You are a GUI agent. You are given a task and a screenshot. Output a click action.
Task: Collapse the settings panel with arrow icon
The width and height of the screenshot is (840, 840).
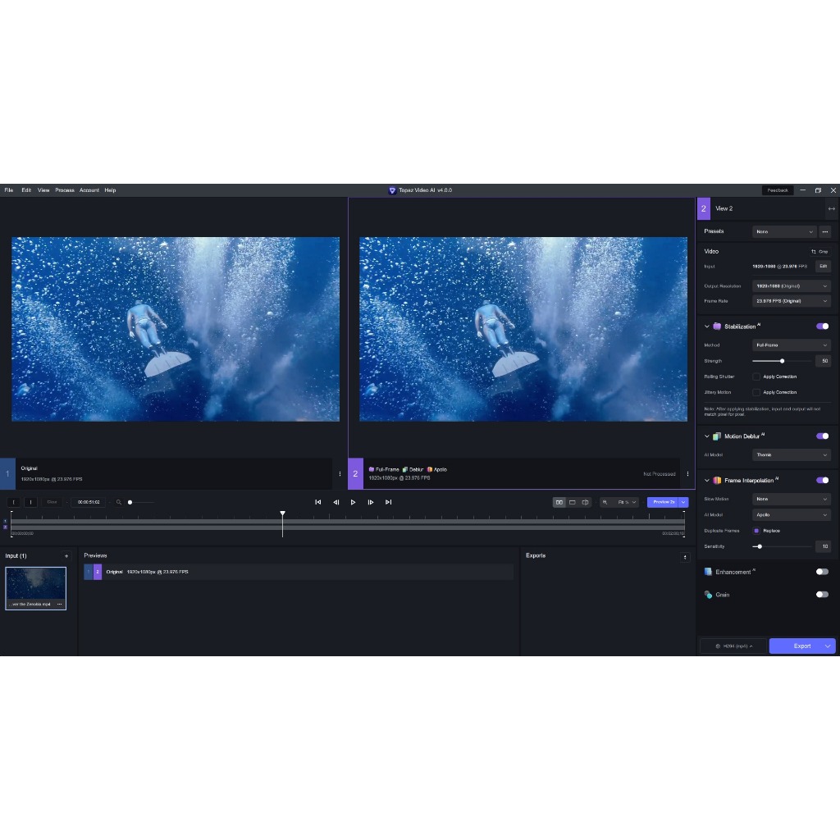831,209
